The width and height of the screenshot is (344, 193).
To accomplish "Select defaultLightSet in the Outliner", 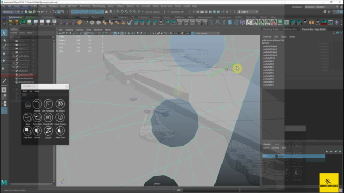I will [25, 78].
